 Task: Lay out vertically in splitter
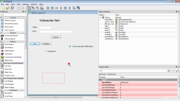tap(61, 8)
